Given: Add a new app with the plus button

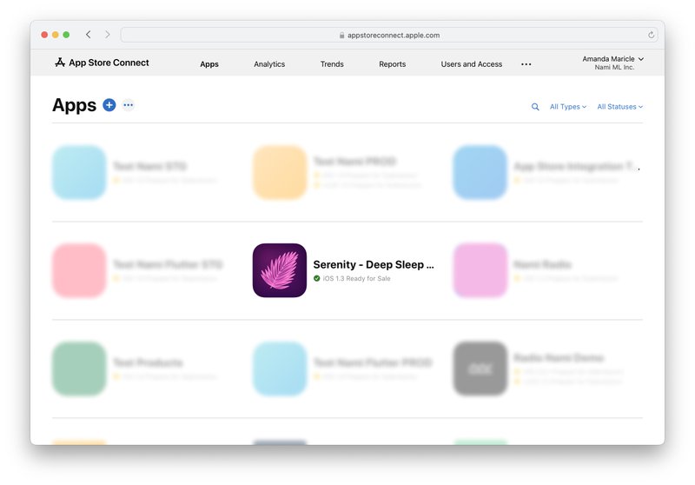Looking at the screenshot, I should point(109,105).
